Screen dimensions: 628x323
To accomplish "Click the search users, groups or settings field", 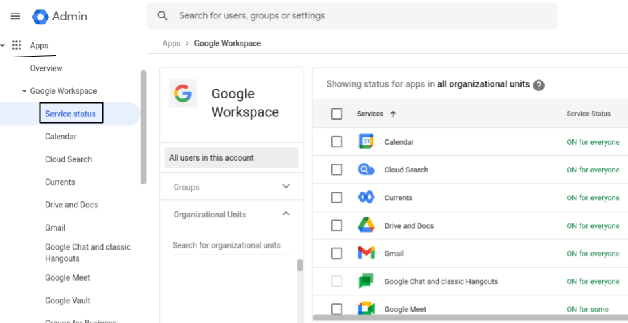I will (352, 16).
